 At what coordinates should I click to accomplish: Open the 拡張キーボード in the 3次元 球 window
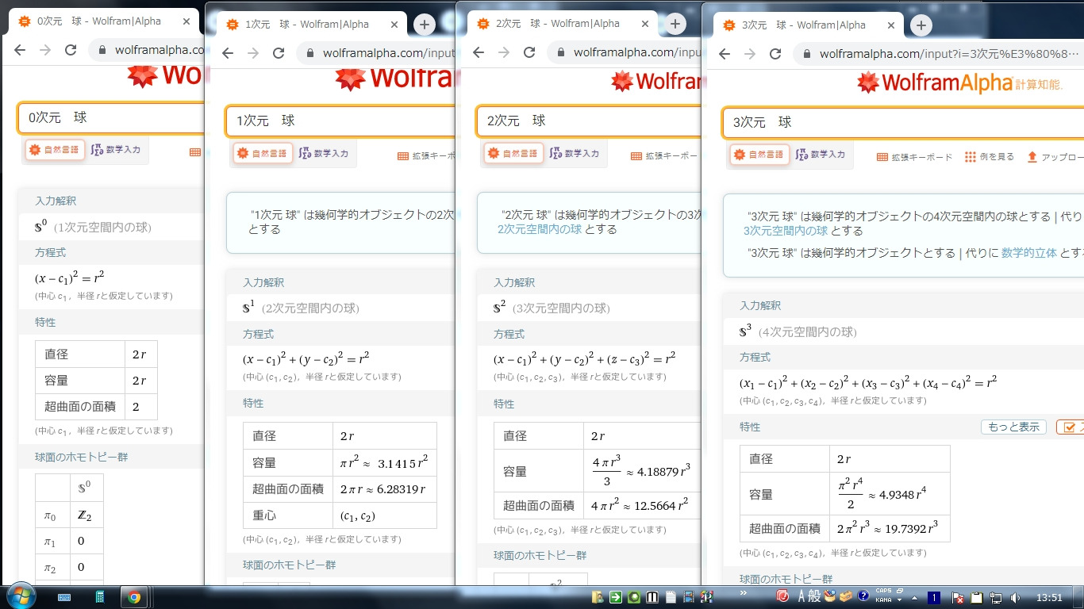point(914,157)
